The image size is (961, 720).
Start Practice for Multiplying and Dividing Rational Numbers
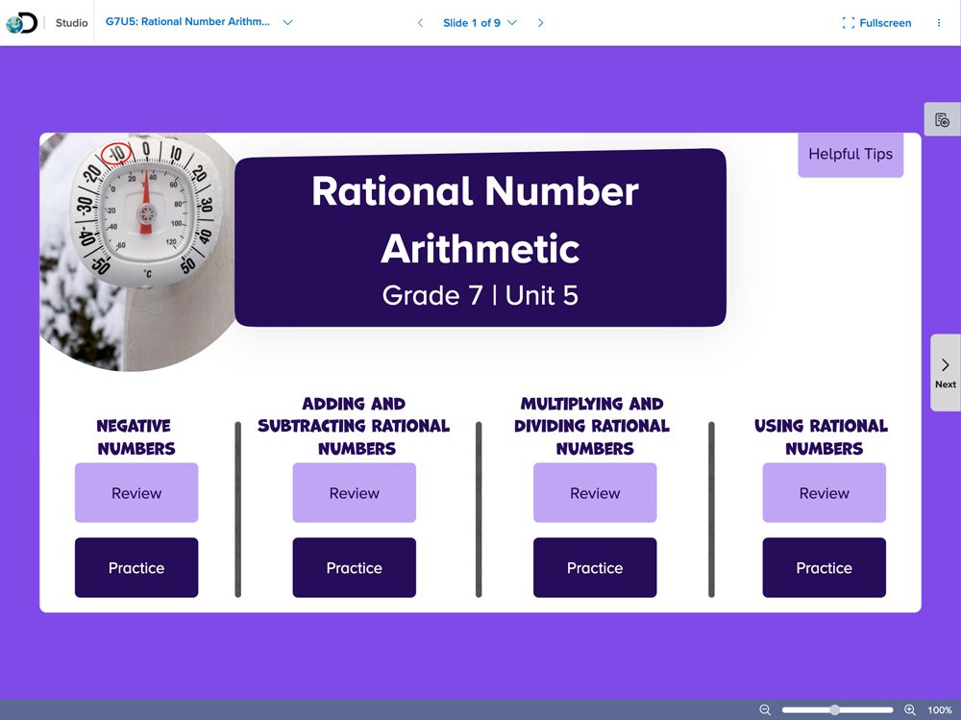pyautogui.click(x=595, y=568)
